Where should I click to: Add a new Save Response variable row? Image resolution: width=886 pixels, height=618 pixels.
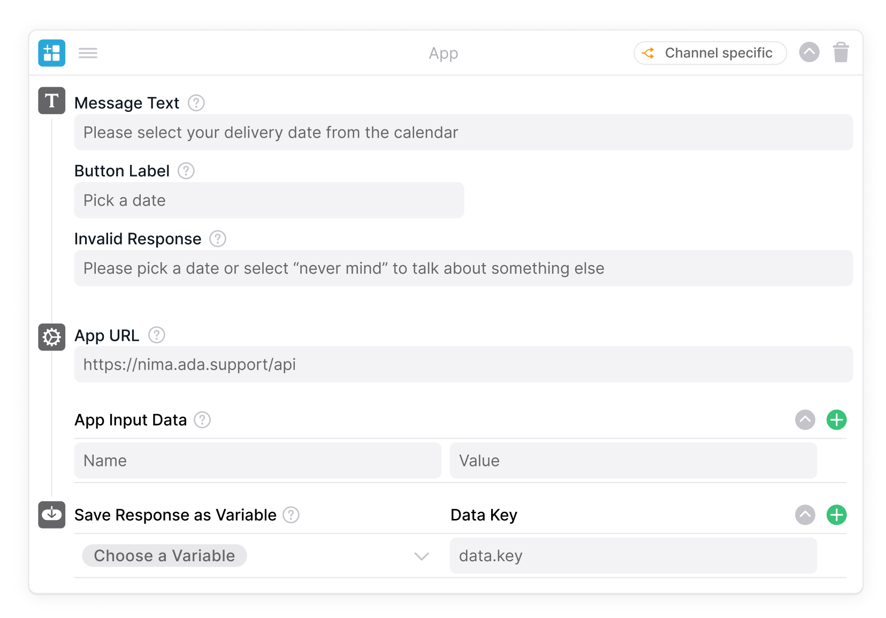[x=836, y=515]
